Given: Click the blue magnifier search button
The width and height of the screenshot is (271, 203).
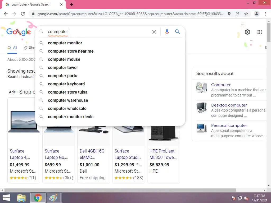Looking at the screenshot, I should pos(177,32).
